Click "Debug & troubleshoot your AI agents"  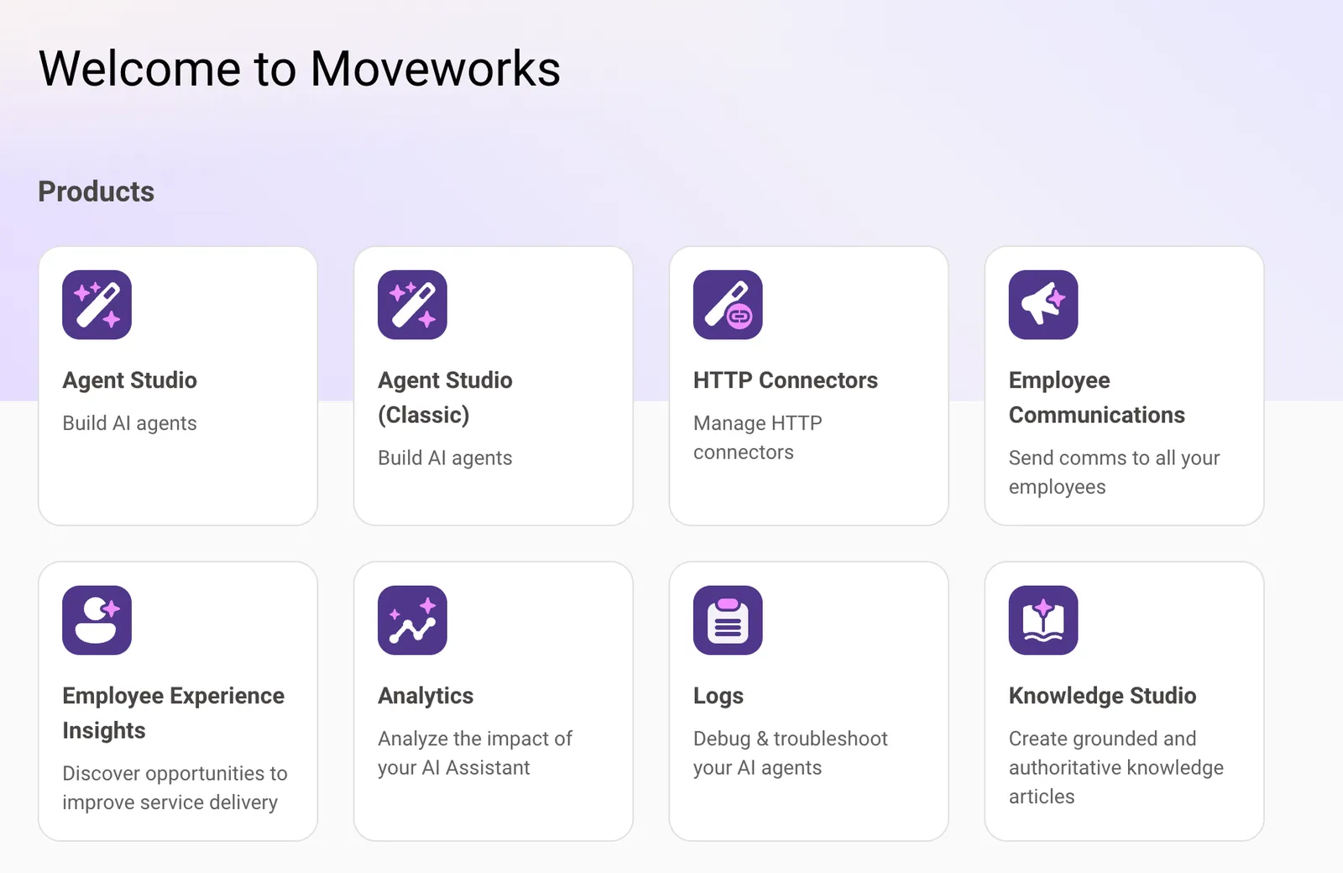click(791, 753)
